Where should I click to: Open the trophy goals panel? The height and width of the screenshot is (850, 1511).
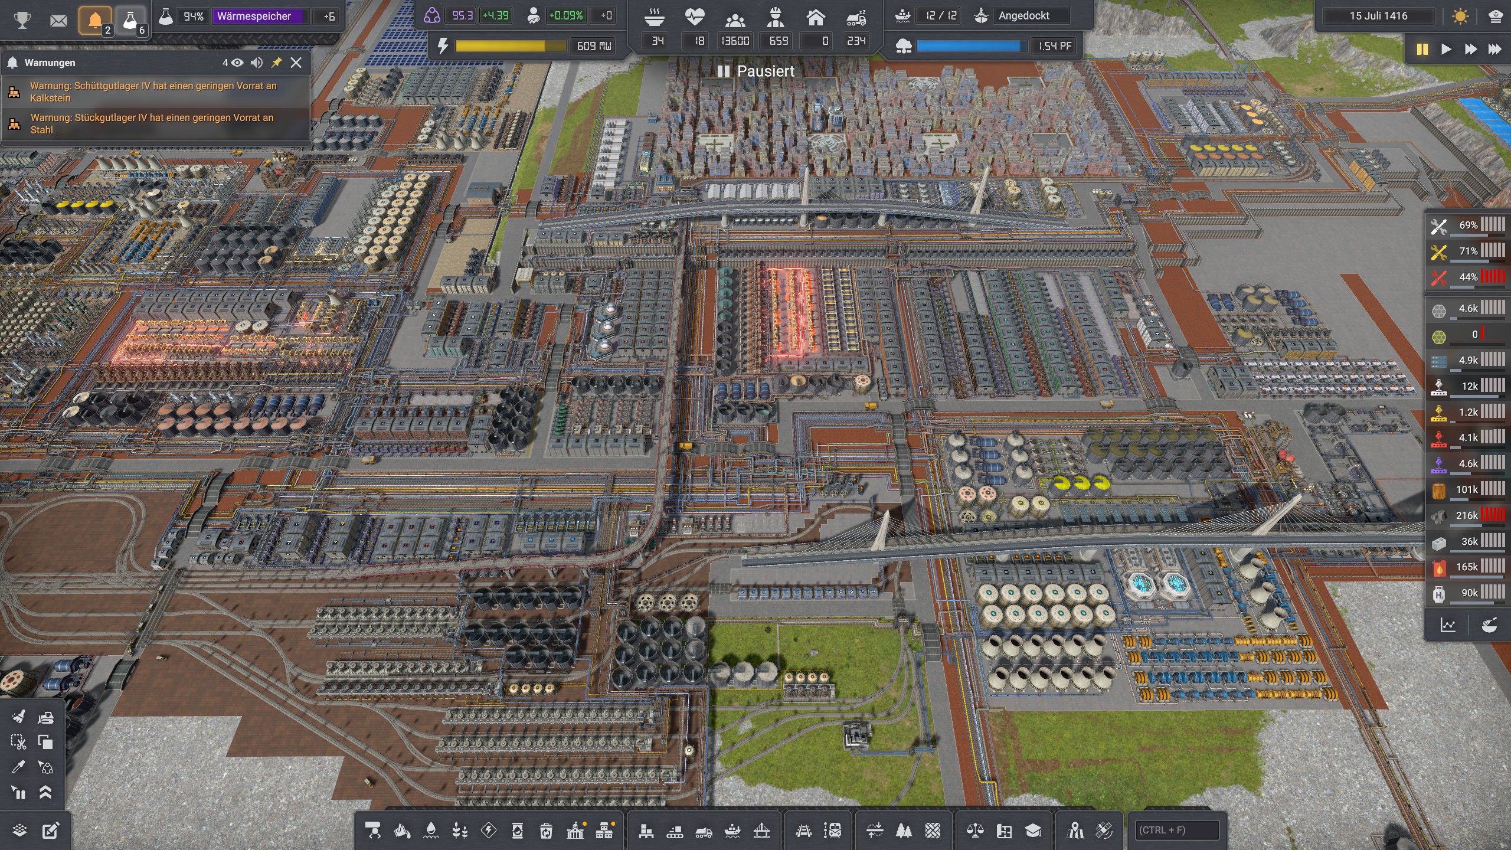pyautogui.click(x=22, y=20)
